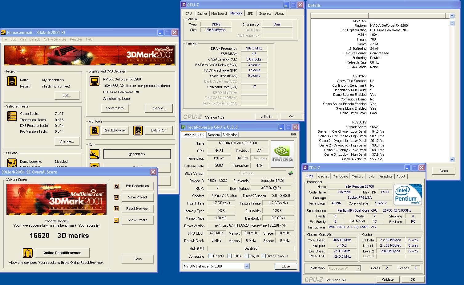The height and width of the screenshot is (285, 464).
Task: Click the Intel Pentium inside logo
Action: [x=407, y=194]
